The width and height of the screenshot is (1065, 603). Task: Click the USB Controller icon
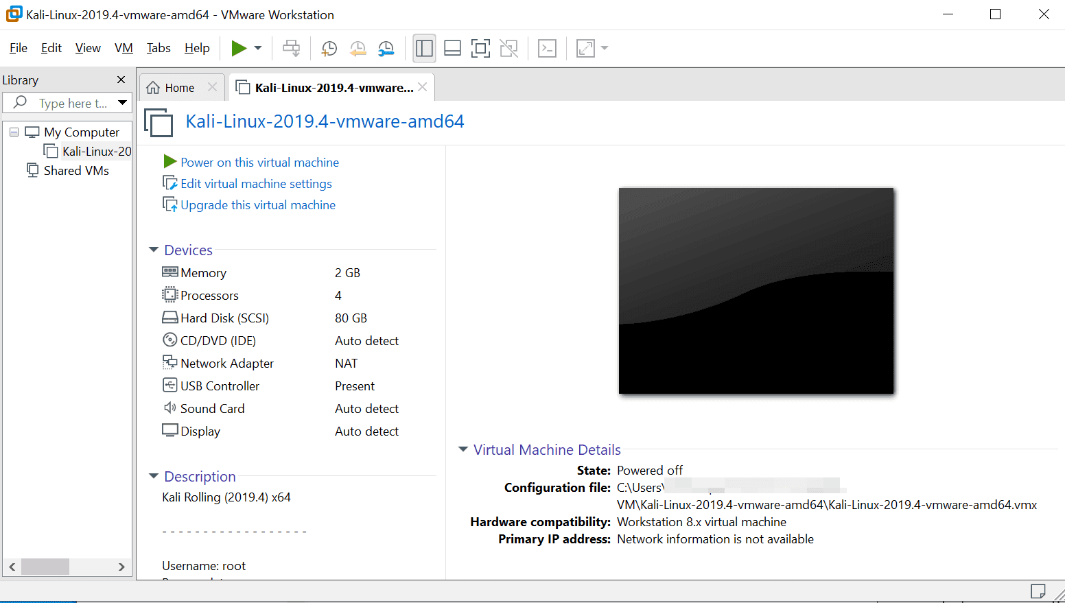point(169,385)
